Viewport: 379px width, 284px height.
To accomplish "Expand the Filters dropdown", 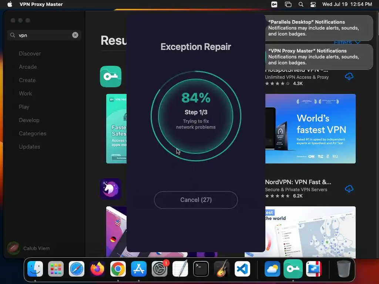I will point(347,43).
